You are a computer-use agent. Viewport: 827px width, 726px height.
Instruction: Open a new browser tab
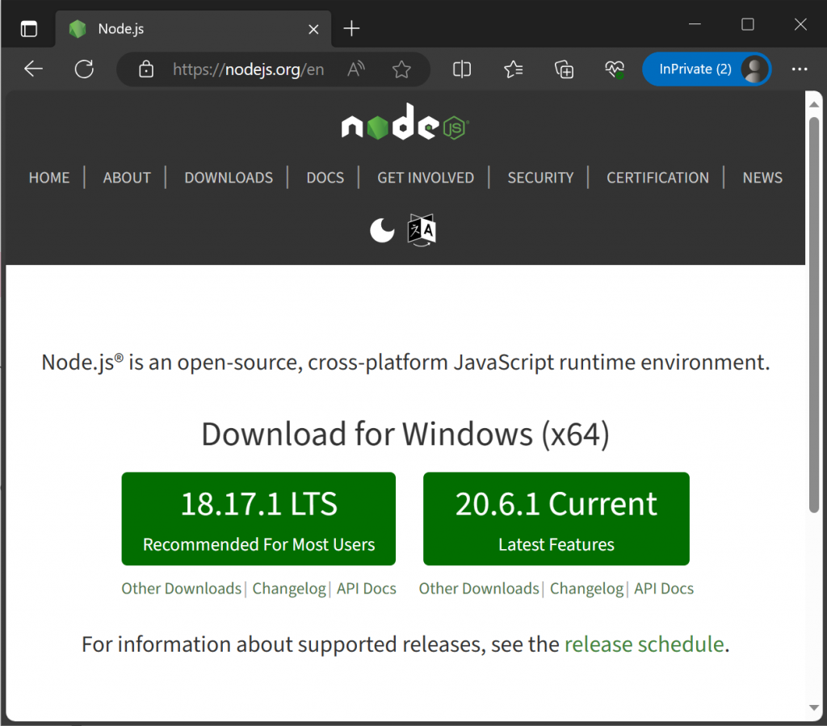[x=351, y=28]
